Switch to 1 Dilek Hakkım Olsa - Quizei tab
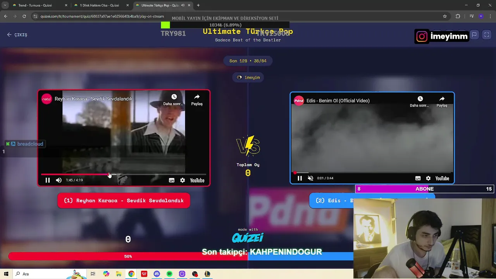The image size is (496, 279). (101, 5)
